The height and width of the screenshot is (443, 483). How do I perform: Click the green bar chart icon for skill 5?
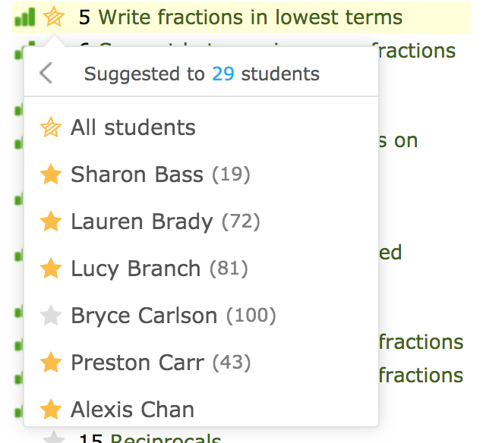[24, 17]
